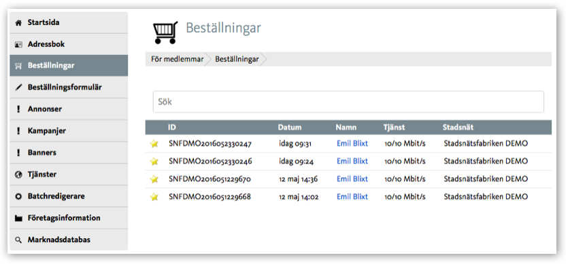The image size is (570, 264).
Task: Click the magnifier icon beside Marknadsdatabas
Action: (x=18, y=240)
